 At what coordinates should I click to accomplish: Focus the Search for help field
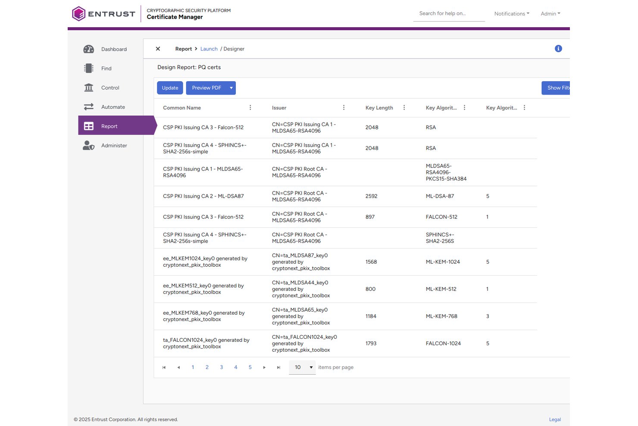tap(449, 13)
